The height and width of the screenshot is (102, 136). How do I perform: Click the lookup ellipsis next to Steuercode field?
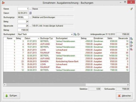[30, 26]
